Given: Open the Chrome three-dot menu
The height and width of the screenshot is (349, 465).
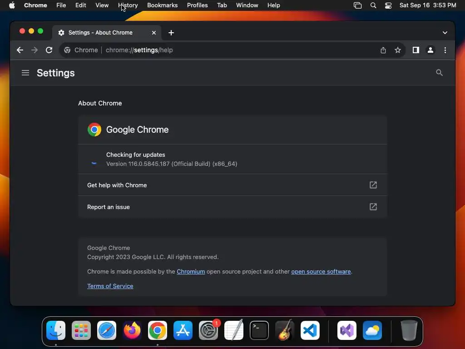Looking at the screenshot, I should pos(445,50).
